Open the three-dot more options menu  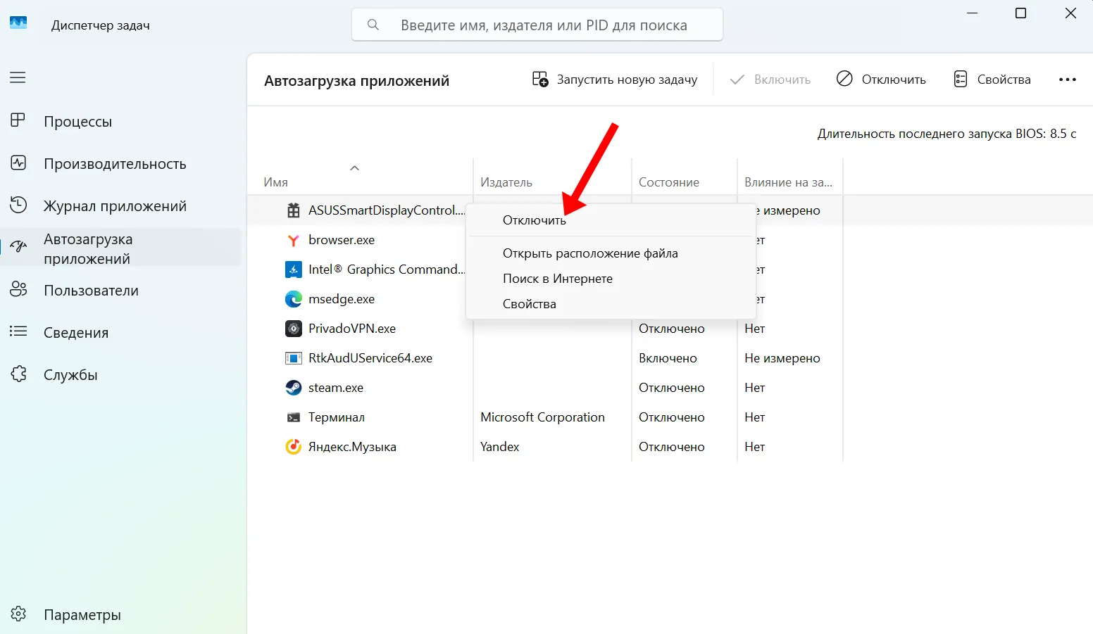pyautogui.click(x=1068, y=80)
